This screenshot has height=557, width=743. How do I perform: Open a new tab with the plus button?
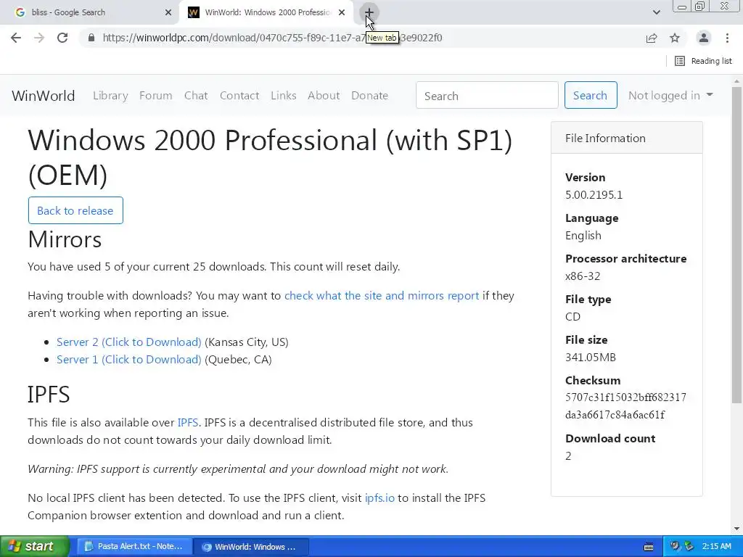[369, 12]
